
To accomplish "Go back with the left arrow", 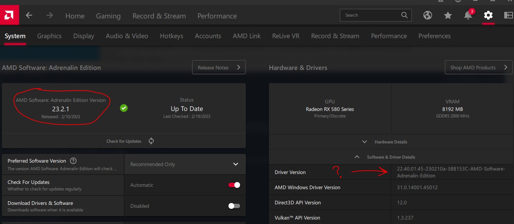I will 29,15.
